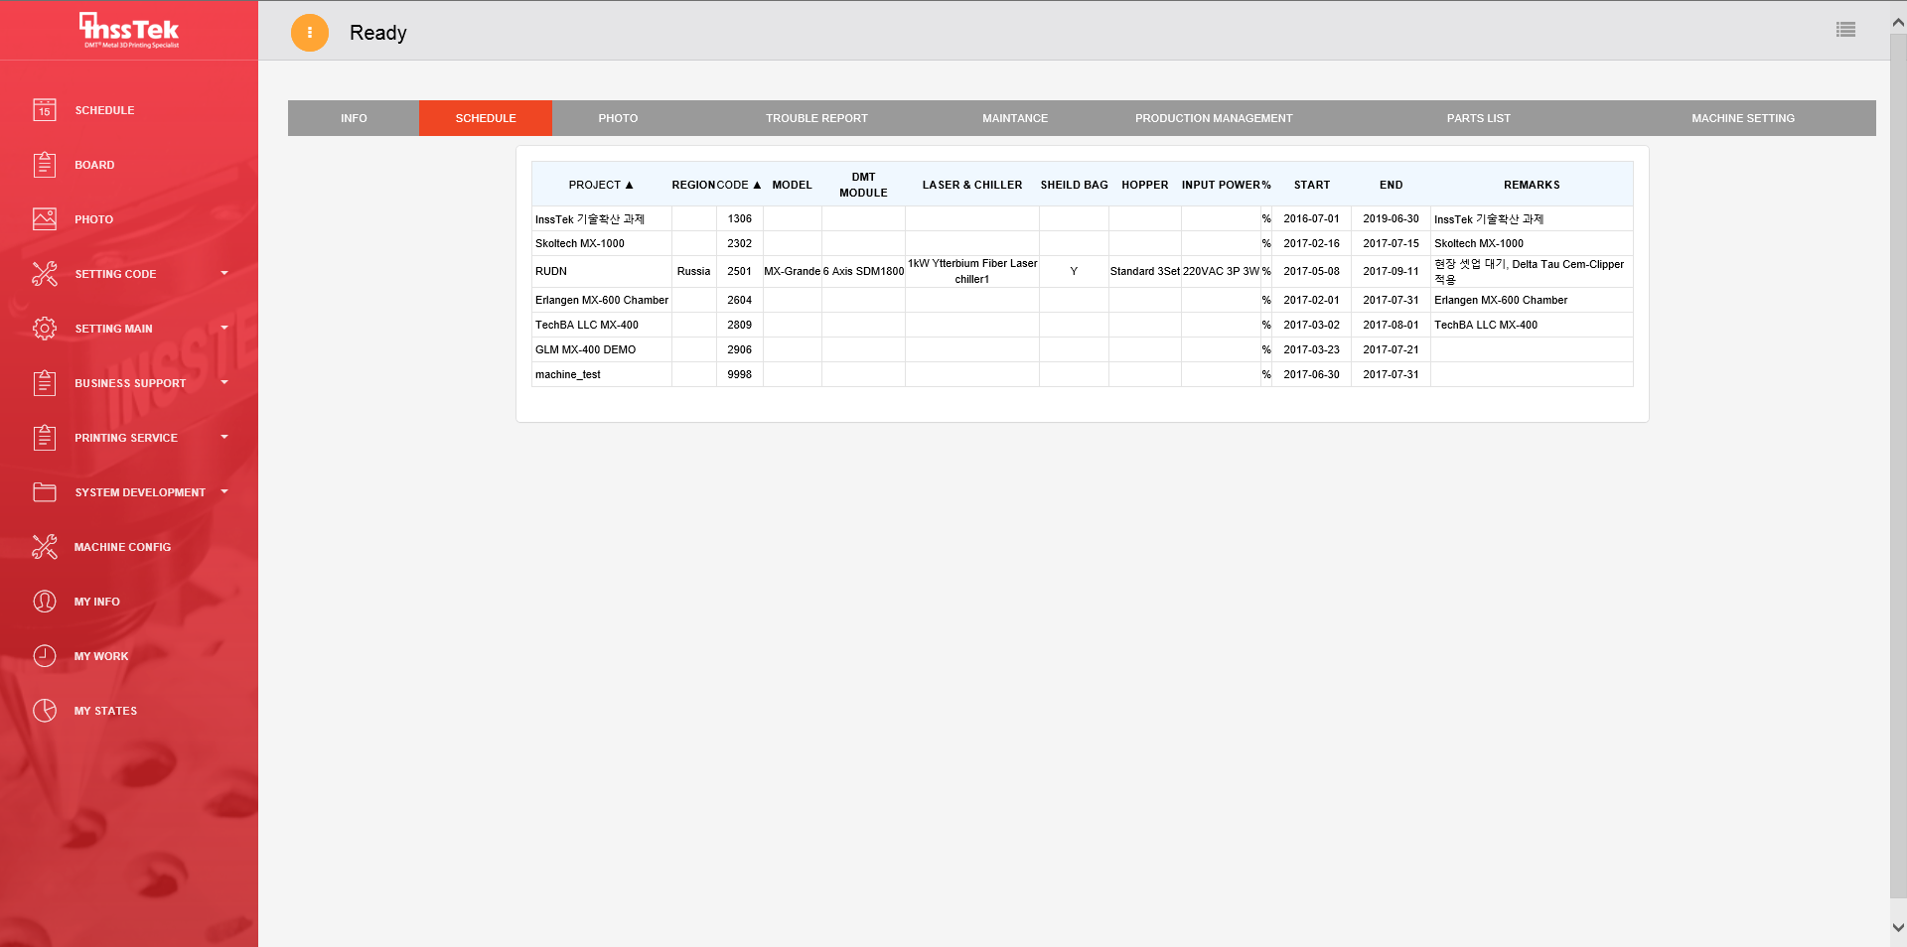Open the Parts List tab
The width and height of the screenshot is (1907, 947).
tap(1478, 118)
